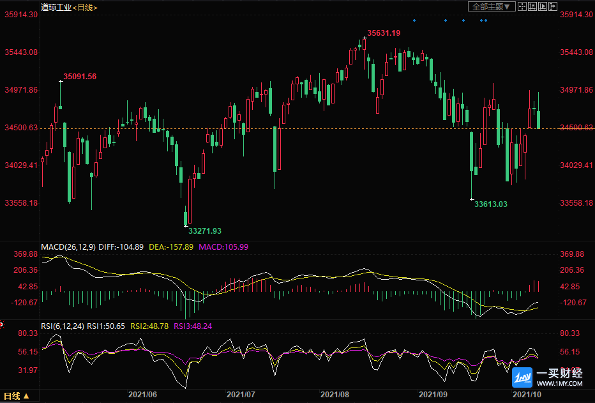Click the 2021/08 date label

pyautogui.click(x=335, y=395)
